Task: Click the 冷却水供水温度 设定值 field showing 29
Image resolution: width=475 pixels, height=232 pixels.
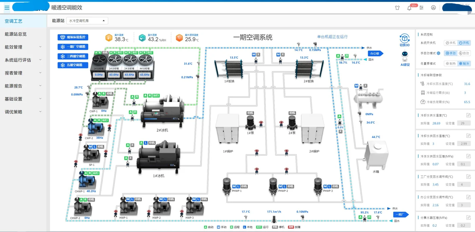Action: pyautogui.click(x=464, y=123)
